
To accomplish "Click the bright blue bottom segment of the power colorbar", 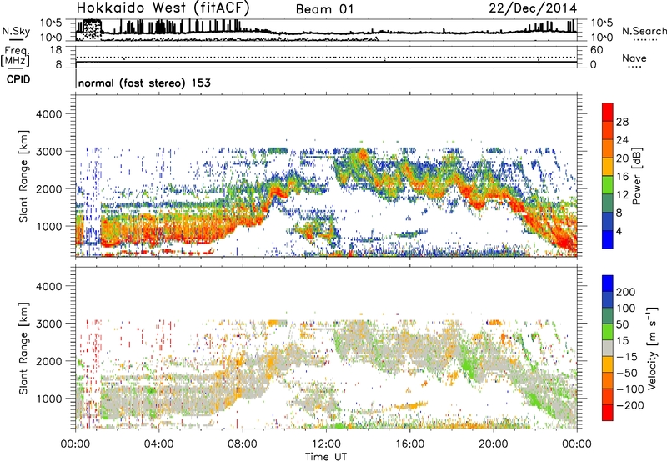I will tap(608, 239).
